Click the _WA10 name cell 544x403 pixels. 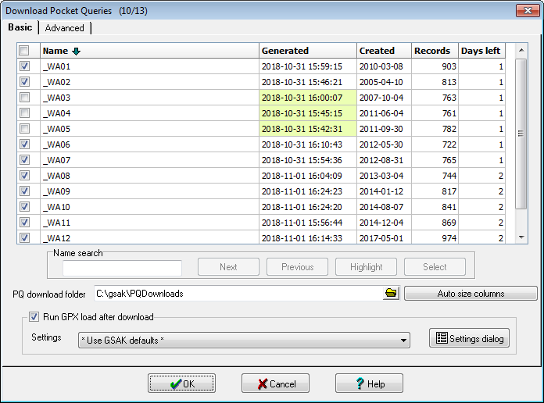pyautogui.click(x=150, y=207)
